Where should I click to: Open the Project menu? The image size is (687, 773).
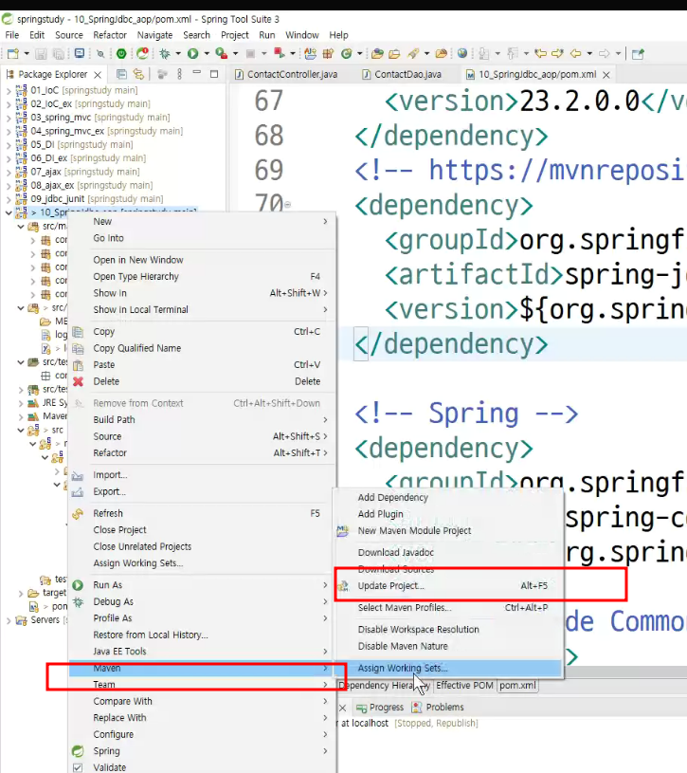(x=234, y=35)
